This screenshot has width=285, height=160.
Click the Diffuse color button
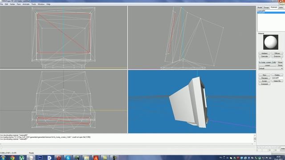[x=277, y=53]
